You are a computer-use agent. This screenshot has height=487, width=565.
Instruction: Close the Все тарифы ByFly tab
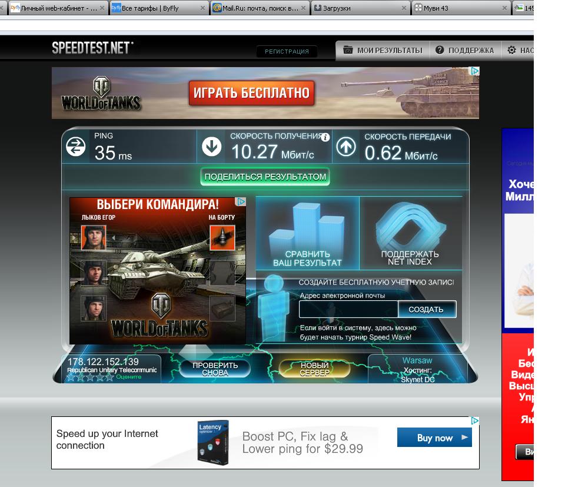(203, 8)
